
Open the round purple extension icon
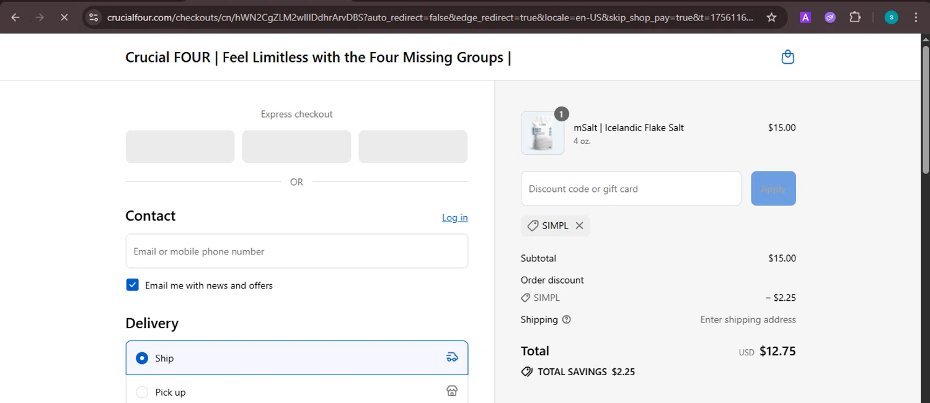830,17
